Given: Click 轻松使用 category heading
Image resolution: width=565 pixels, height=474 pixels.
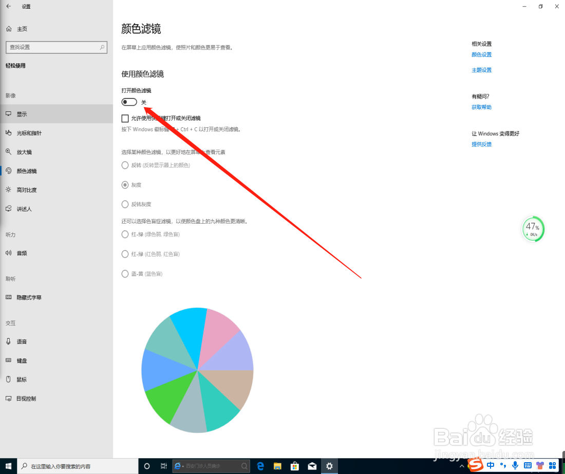Looking at the screenshot, I should [x=15, y=65].
